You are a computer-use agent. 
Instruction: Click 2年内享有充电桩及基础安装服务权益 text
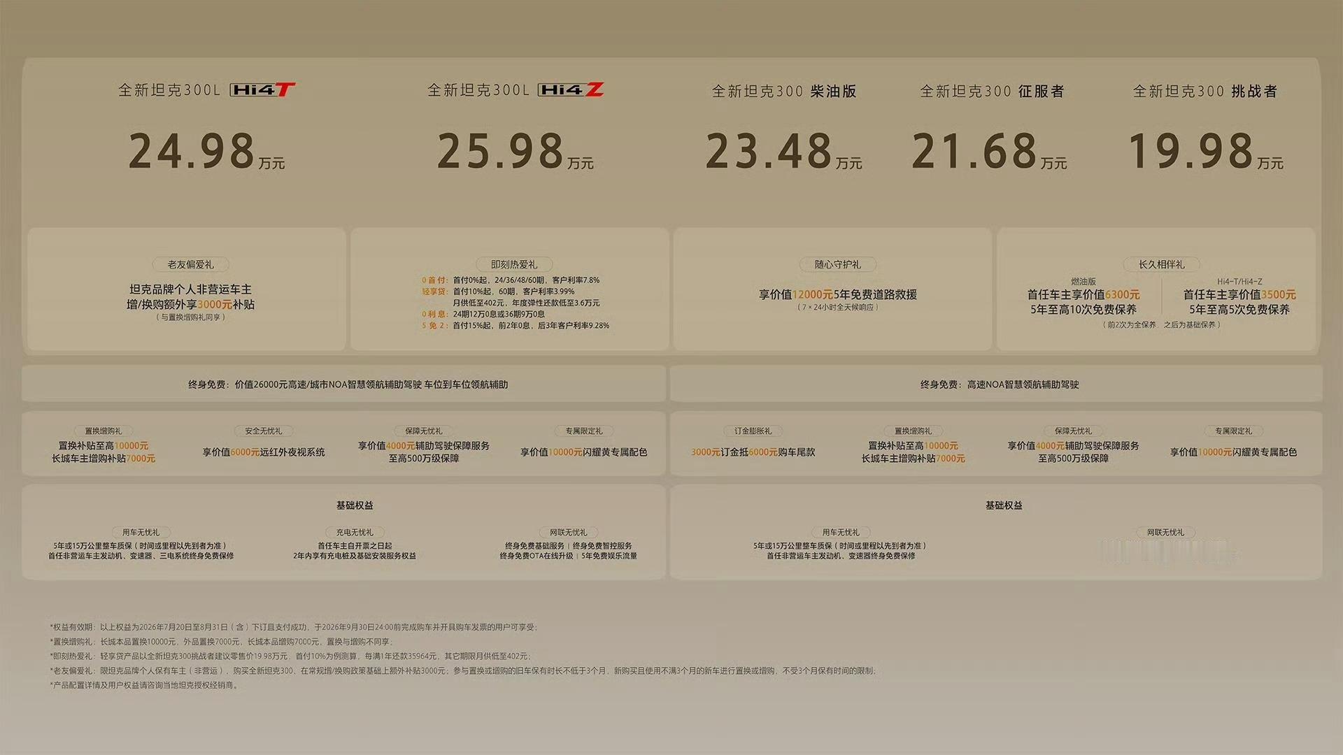click(x=355, y=556)
